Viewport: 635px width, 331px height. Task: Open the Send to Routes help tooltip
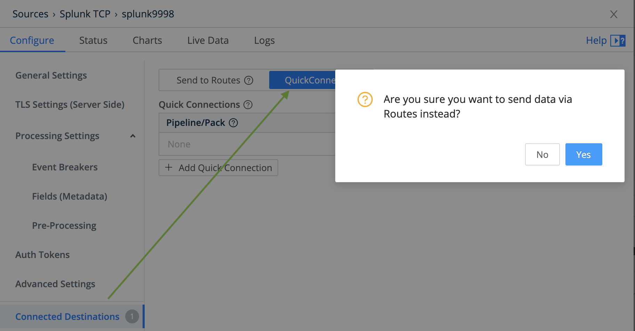click(x=248, y=80)
